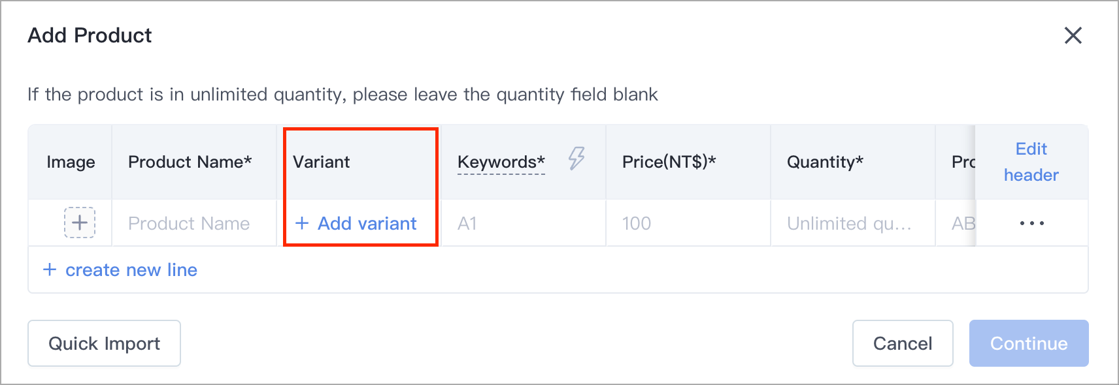Image resolution: width=1119 pixels, height=385 pixels.
Task: Click the Product Name input field
Action: (x=193, y=223)
